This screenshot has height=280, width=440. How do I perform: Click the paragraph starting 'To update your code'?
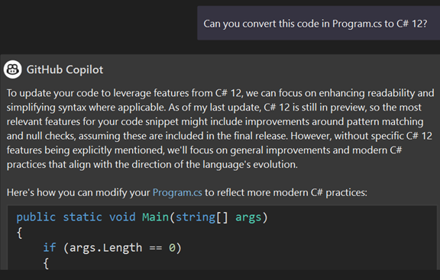(220, 129)
